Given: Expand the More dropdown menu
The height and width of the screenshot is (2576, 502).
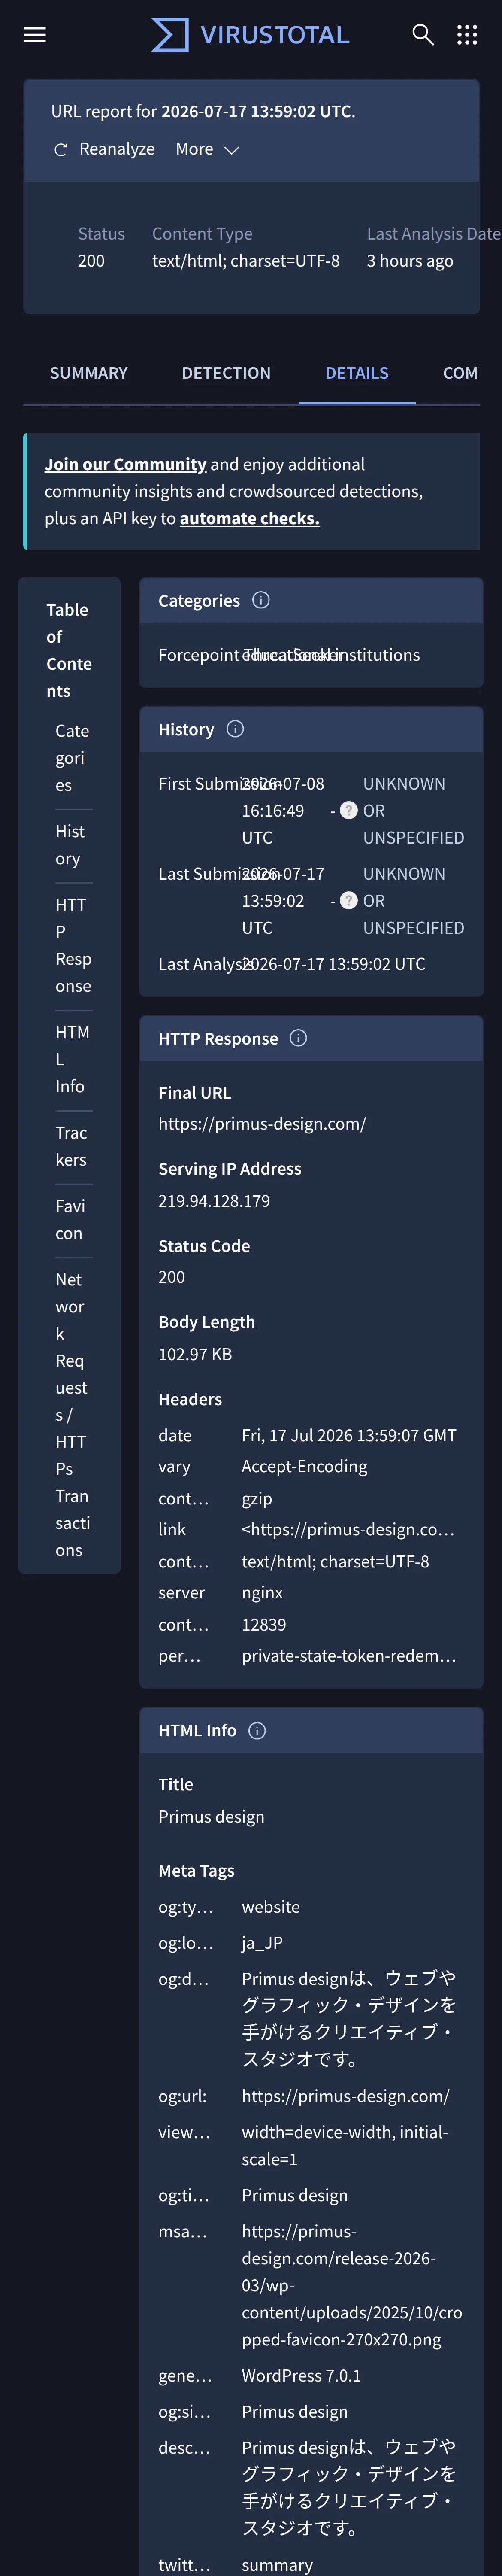Looking at the screenshot, I should [207, 149].
